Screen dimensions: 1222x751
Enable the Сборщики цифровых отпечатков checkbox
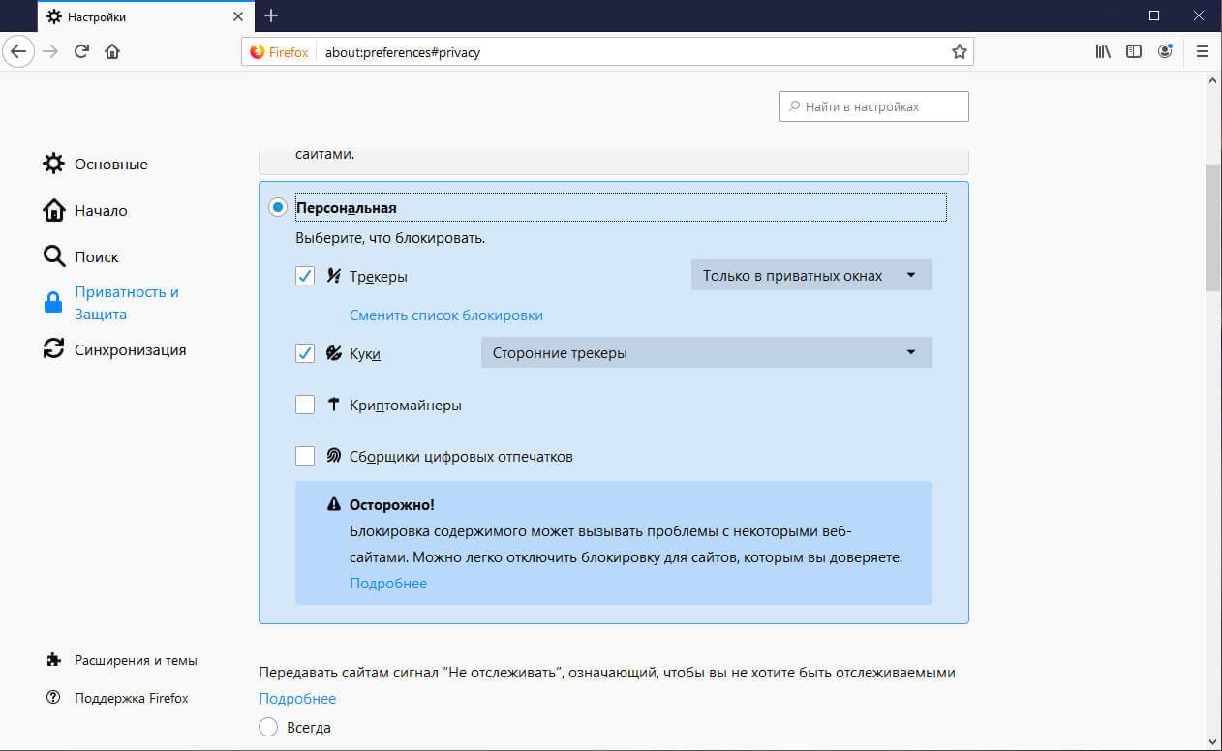tap(305, 456)
